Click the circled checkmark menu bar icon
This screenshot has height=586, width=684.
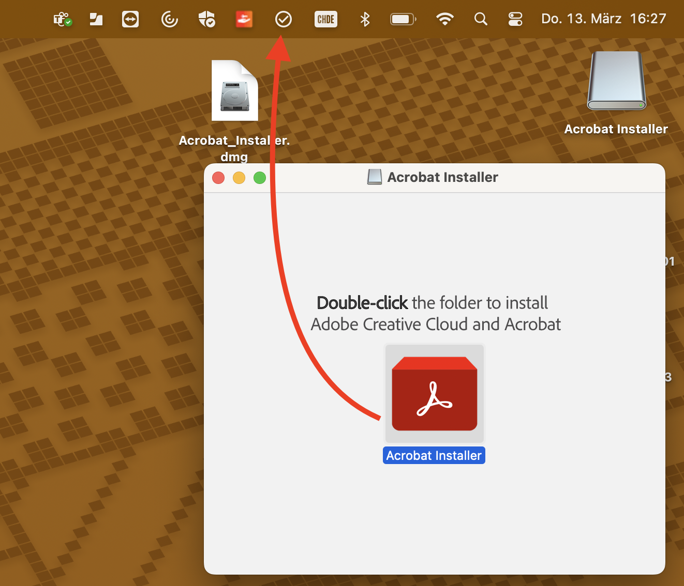[283, 20]
